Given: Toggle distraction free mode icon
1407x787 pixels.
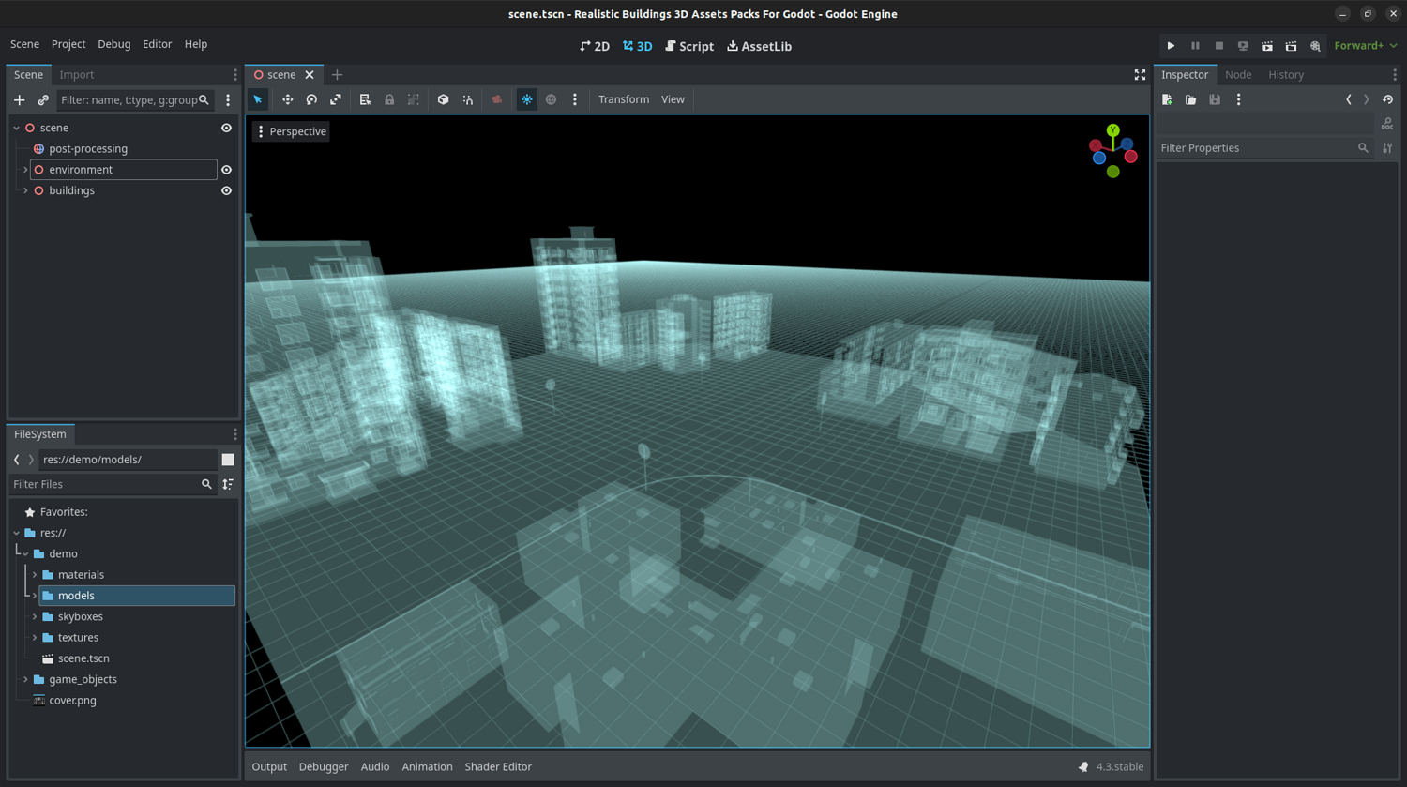Looking at the screenshot, I should point(1140,75).
